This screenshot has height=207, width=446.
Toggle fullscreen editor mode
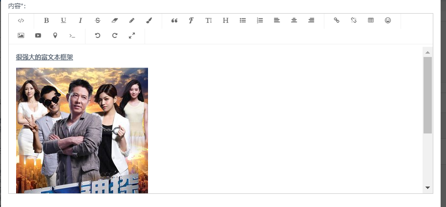point(132,36)
